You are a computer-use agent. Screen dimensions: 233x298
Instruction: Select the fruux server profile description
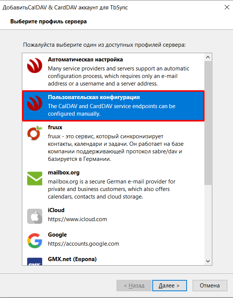[x=116, y=148]
